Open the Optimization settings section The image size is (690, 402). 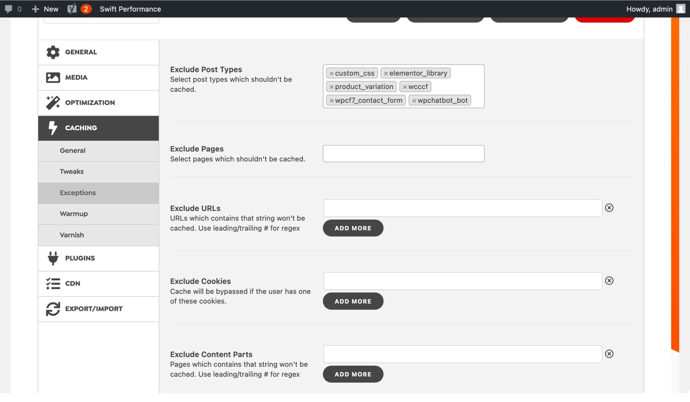[98, 103]
